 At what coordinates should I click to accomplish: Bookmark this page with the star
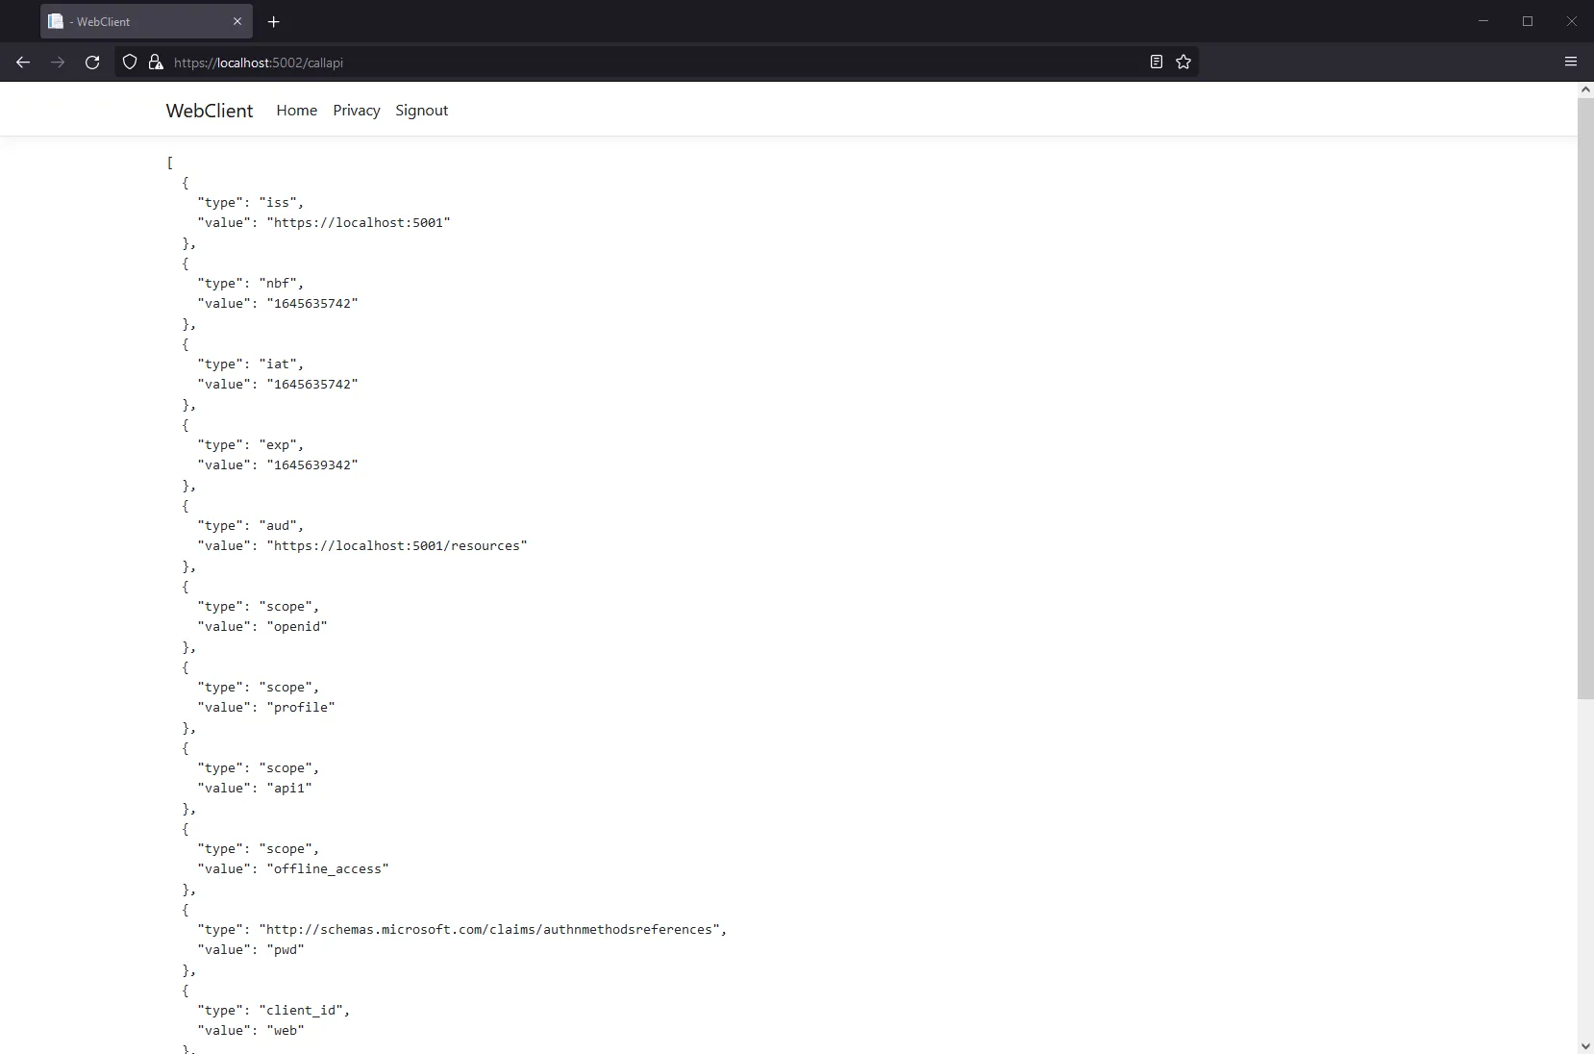click(x=1183, y=62)
